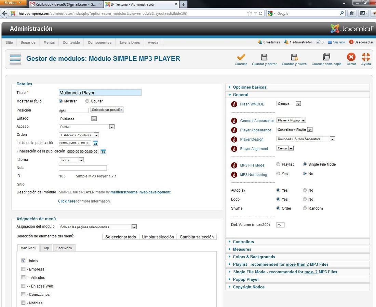Click the Firefox back arrow button
This screenshot has width=376, height=307.
point(4,13)
